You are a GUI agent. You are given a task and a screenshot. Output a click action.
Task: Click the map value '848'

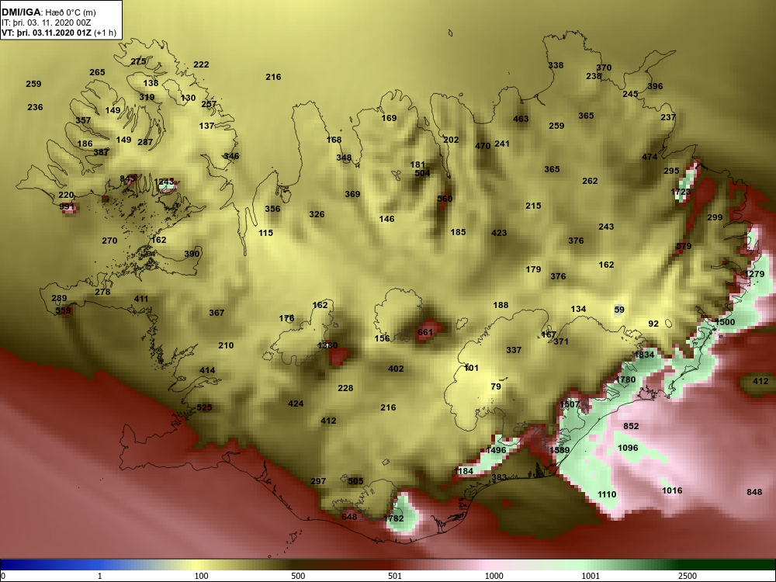[754, 492]
